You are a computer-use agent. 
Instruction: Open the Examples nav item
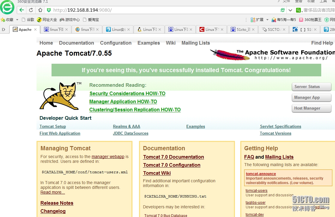tap(149, 43)
